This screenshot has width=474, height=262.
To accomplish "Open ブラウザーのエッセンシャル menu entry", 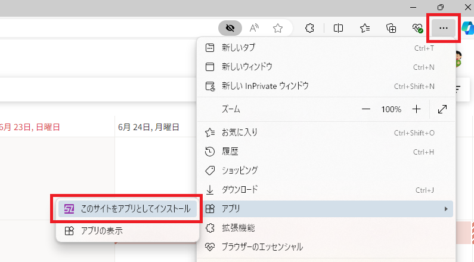I will pos(326,247).
